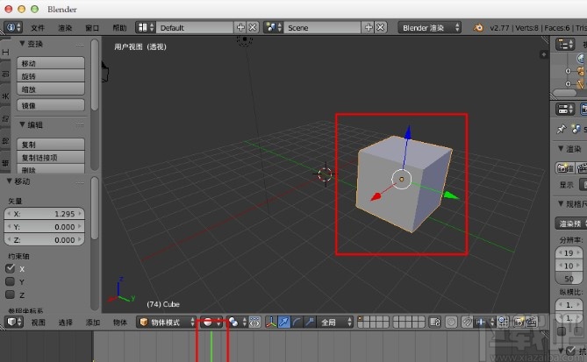
Task: Click the Blender logo icon
Action: click(x=477, y=27)
